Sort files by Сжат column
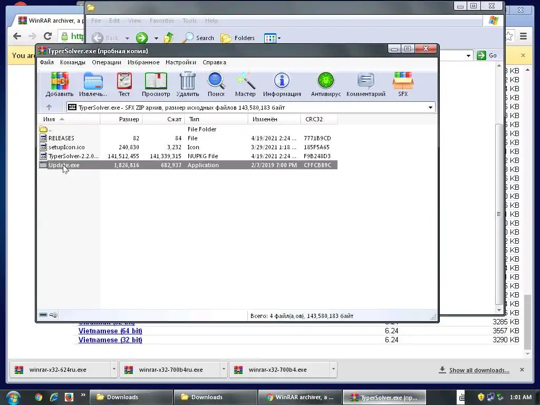The width and height of the screenshot is (540, 405). tap(163, 119)
